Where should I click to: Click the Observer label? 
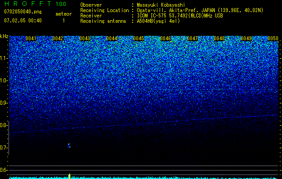(91, 5)
